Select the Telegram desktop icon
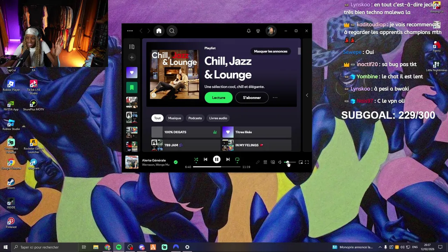Viewport: 448px width, 252px height. [33, 164]
